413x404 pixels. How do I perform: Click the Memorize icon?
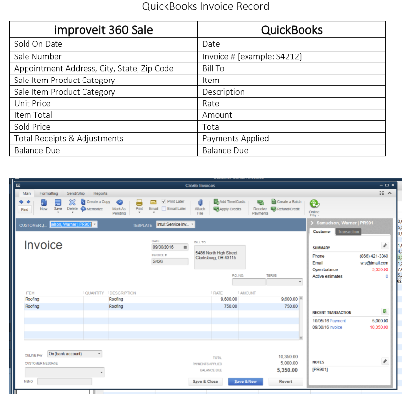(83, 209)
